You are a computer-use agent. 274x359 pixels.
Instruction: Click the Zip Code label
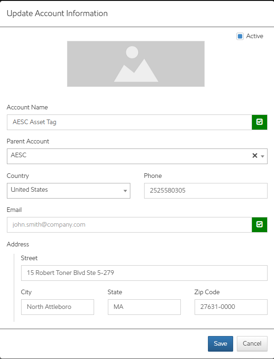[207, 292]
